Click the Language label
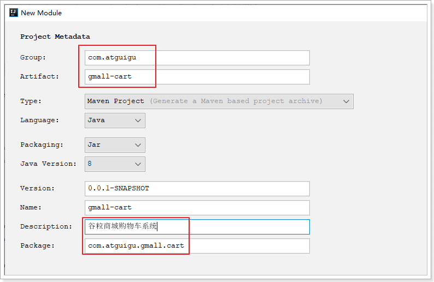The image size is (434, 282). point(39,121)
